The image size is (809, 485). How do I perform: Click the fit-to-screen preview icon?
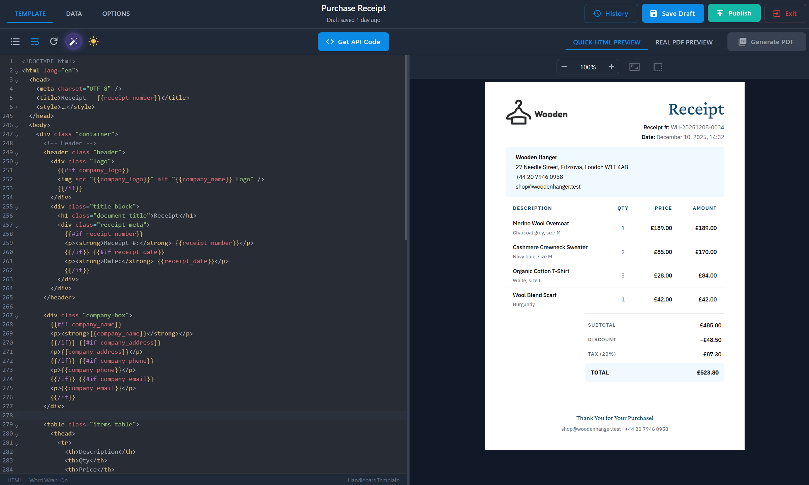click(634, 67)
